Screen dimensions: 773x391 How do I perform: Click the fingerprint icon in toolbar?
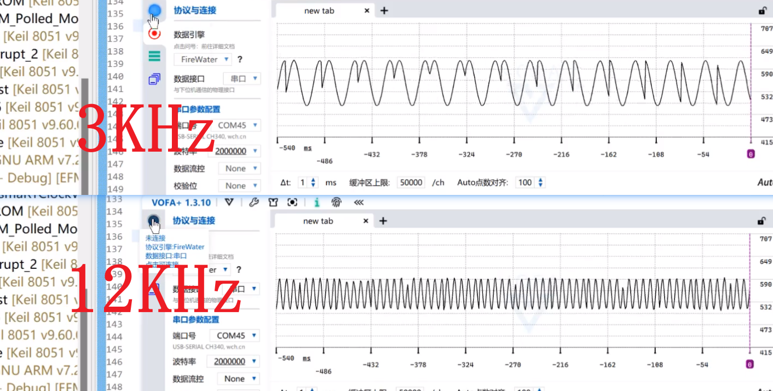(336, 203)
